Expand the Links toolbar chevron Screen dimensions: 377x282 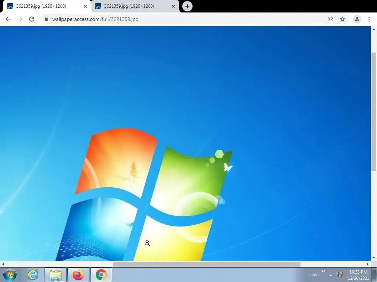323,271
